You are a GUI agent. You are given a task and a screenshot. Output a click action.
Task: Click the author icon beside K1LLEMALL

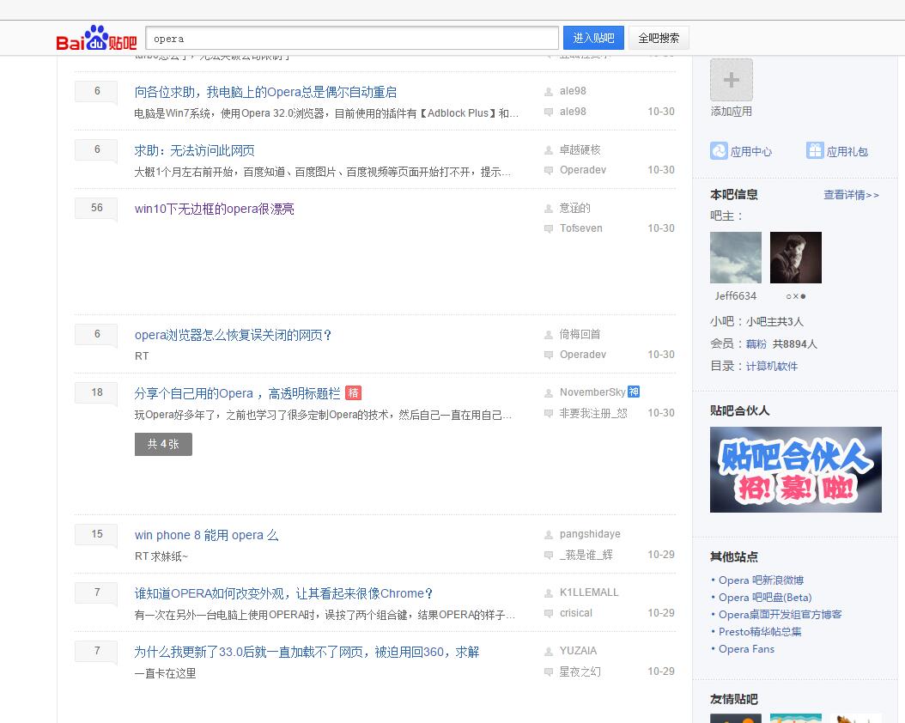(549, 593)
